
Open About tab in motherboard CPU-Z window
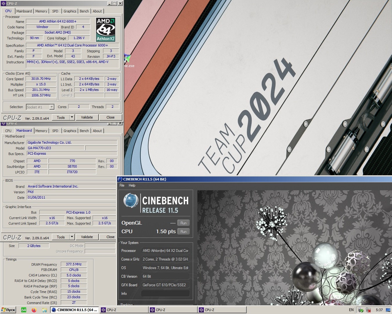click(97, 131)
